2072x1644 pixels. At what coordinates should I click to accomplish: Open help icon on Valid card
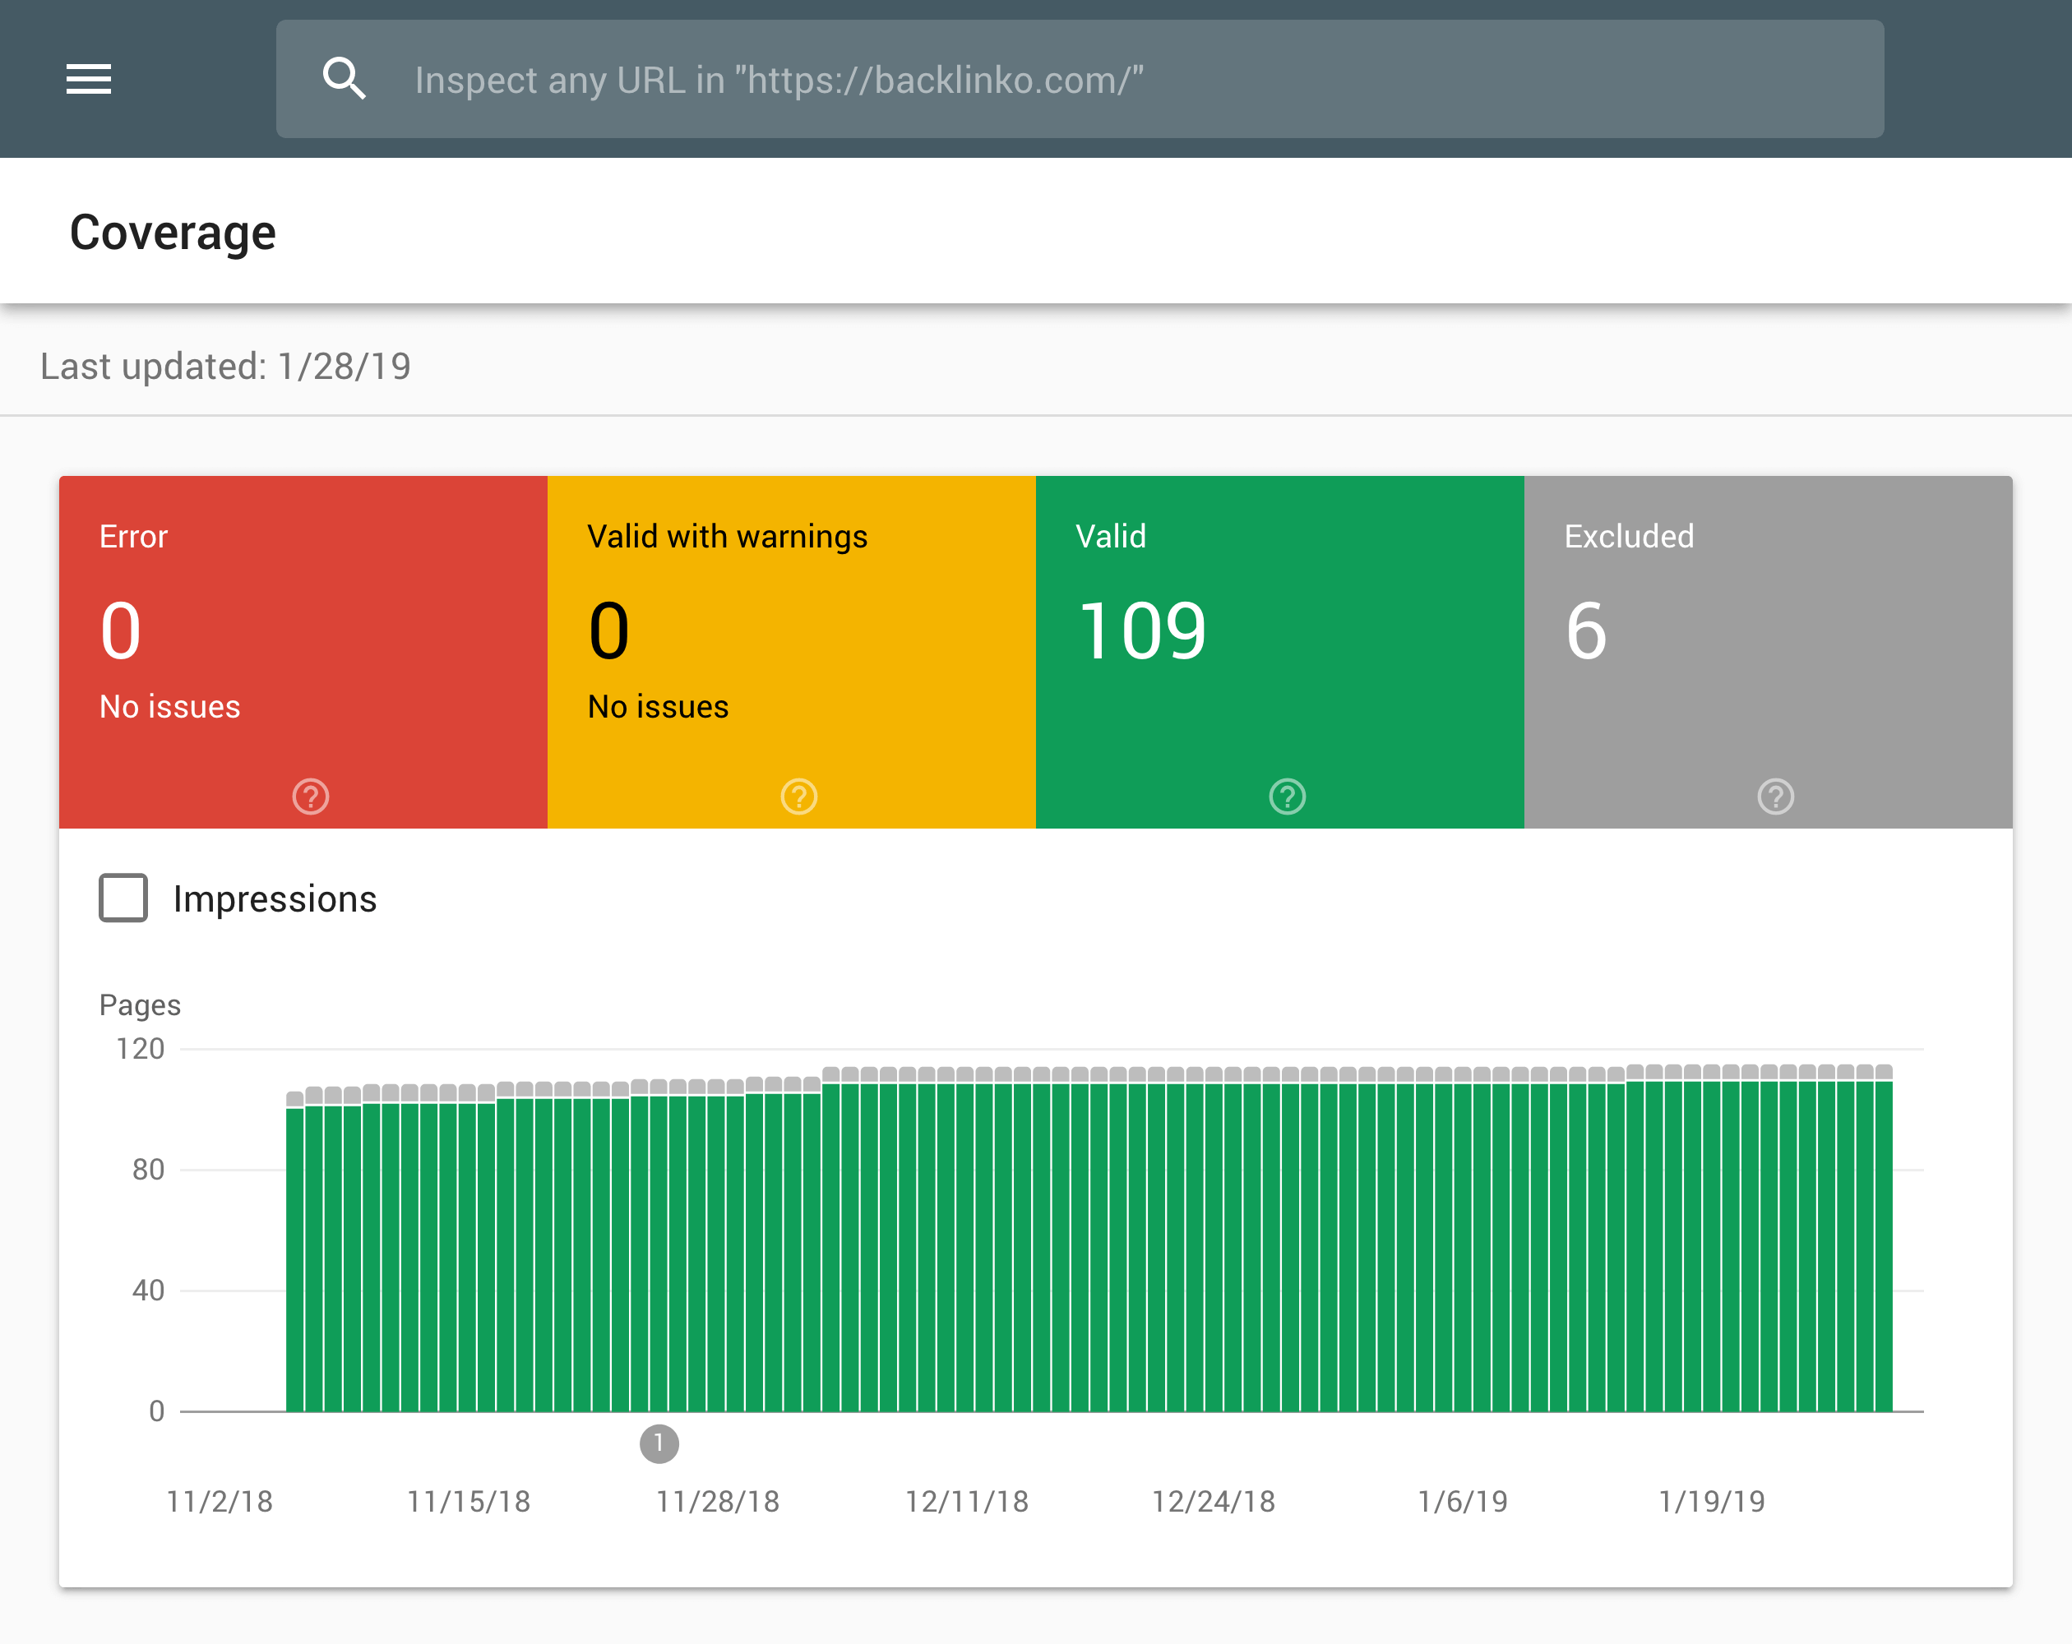coord(1287,797)
